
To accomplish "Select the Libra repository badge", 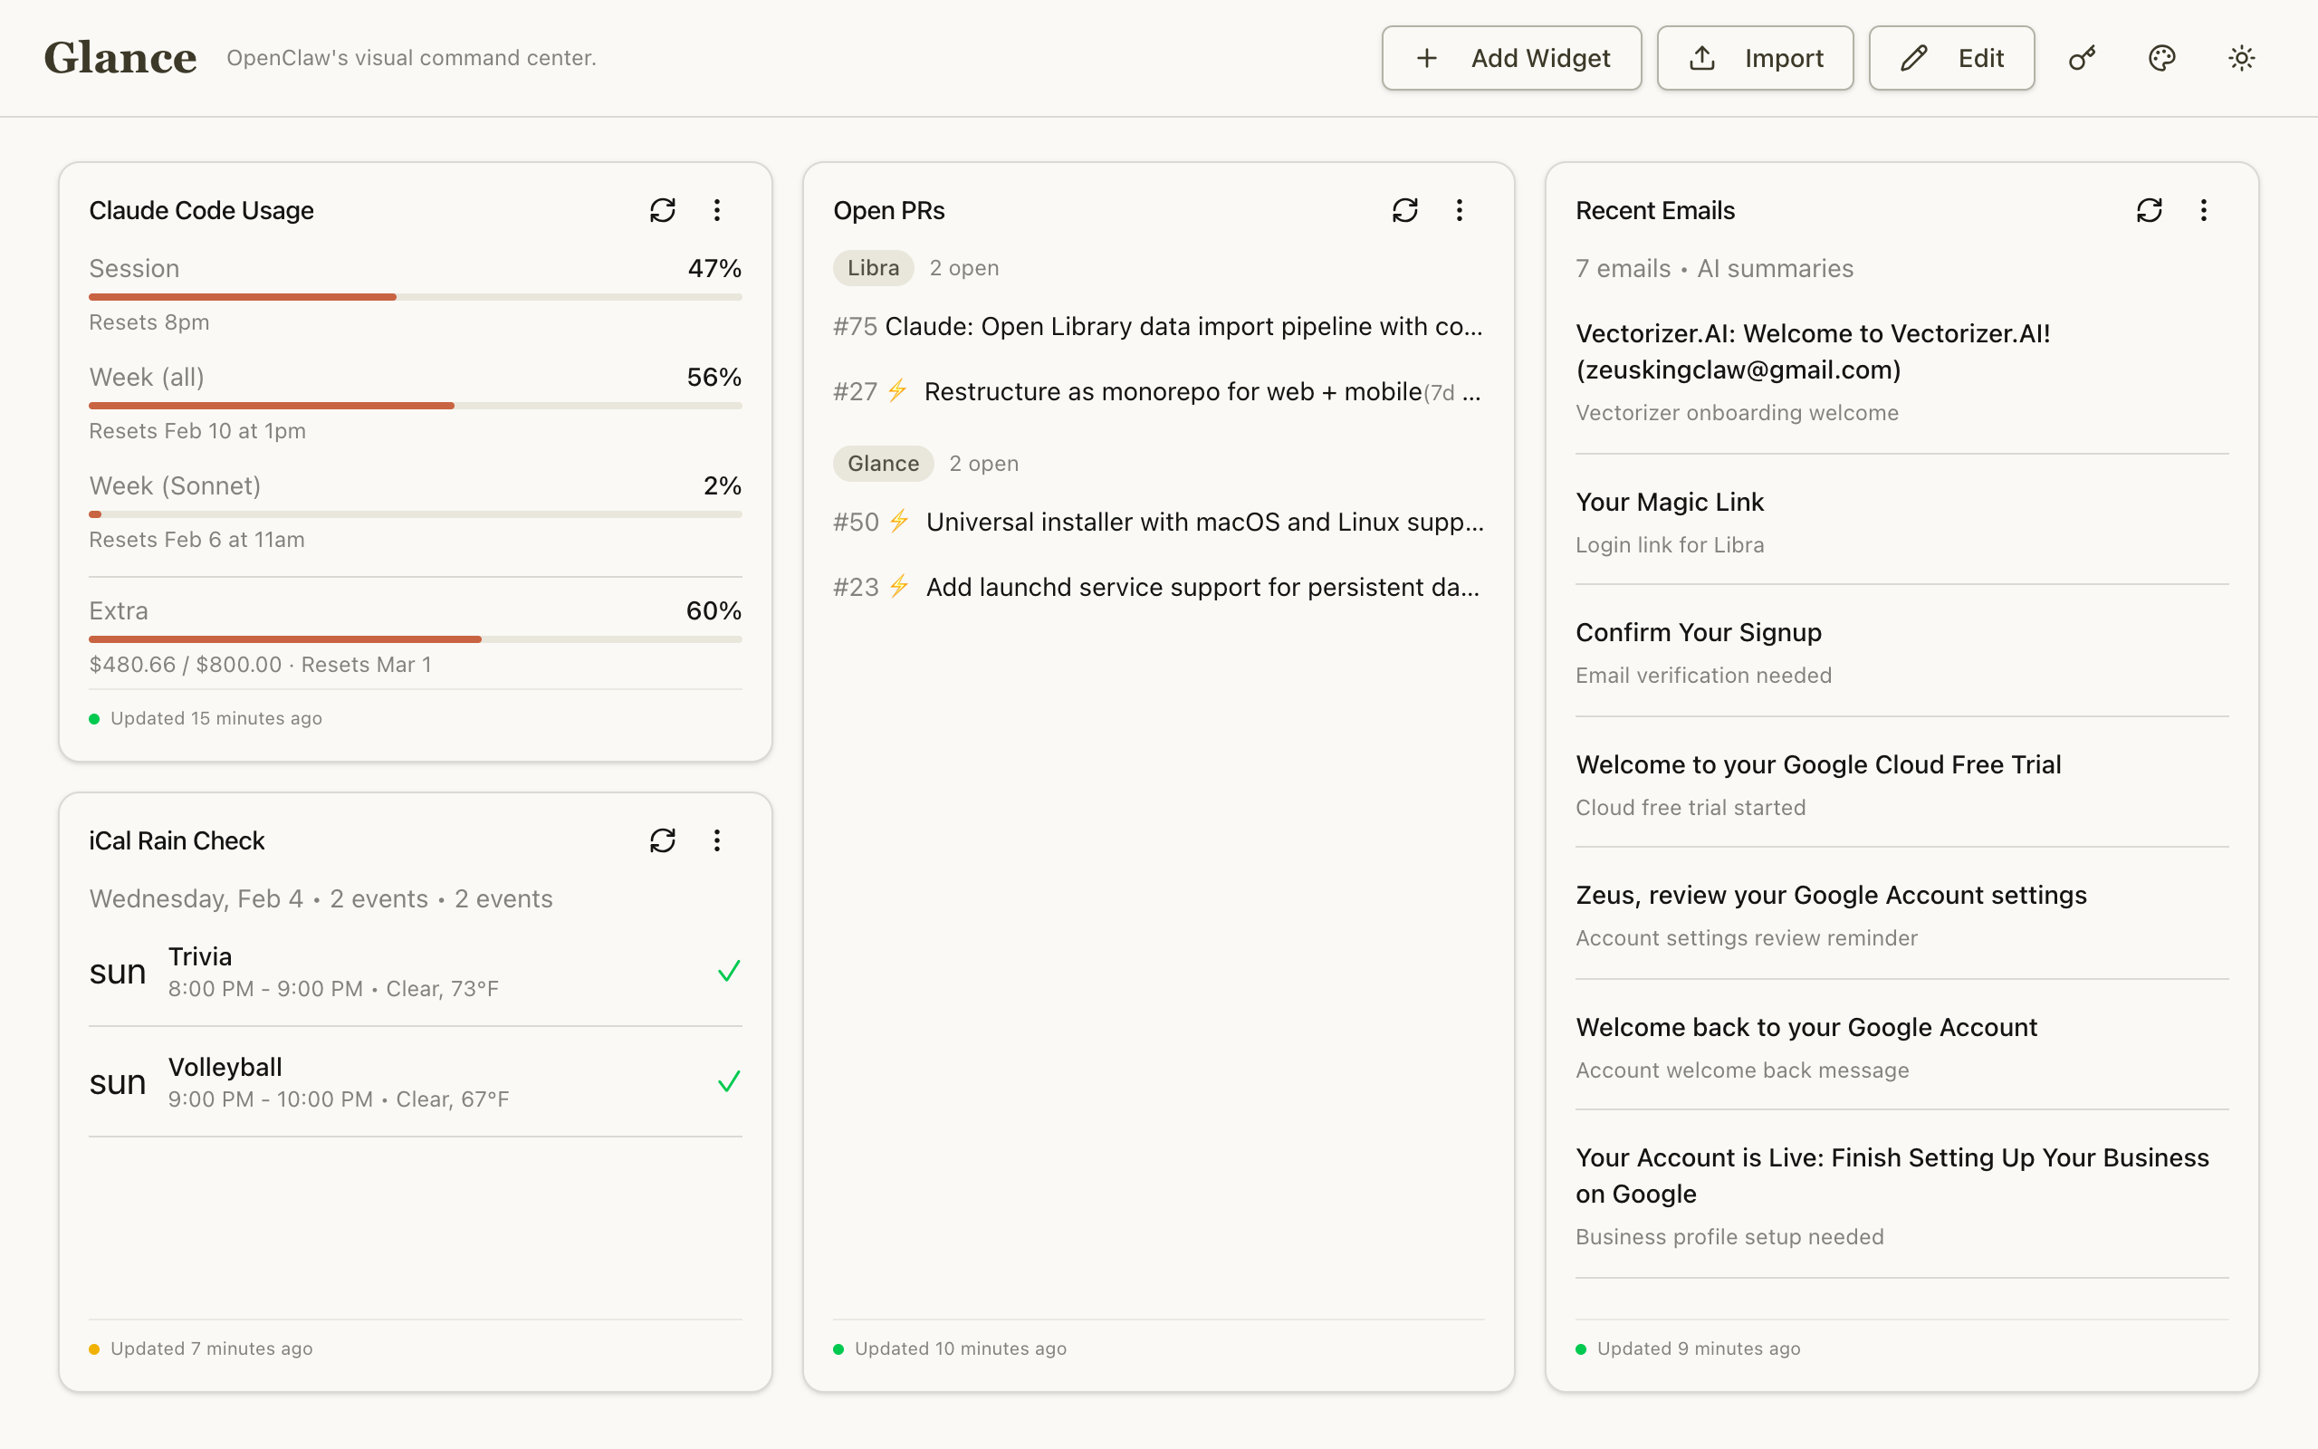I will (x=872, y=267).
